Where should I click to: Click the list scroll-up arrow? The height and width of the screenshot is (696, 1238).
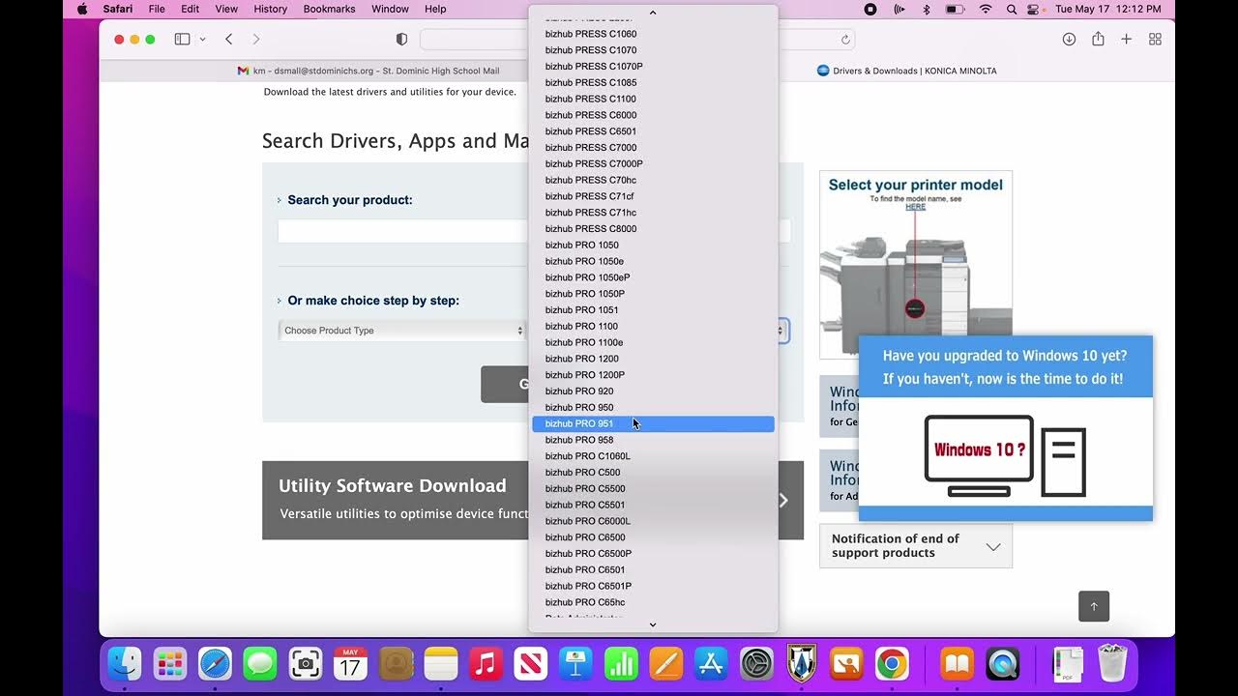pos(653,13)
